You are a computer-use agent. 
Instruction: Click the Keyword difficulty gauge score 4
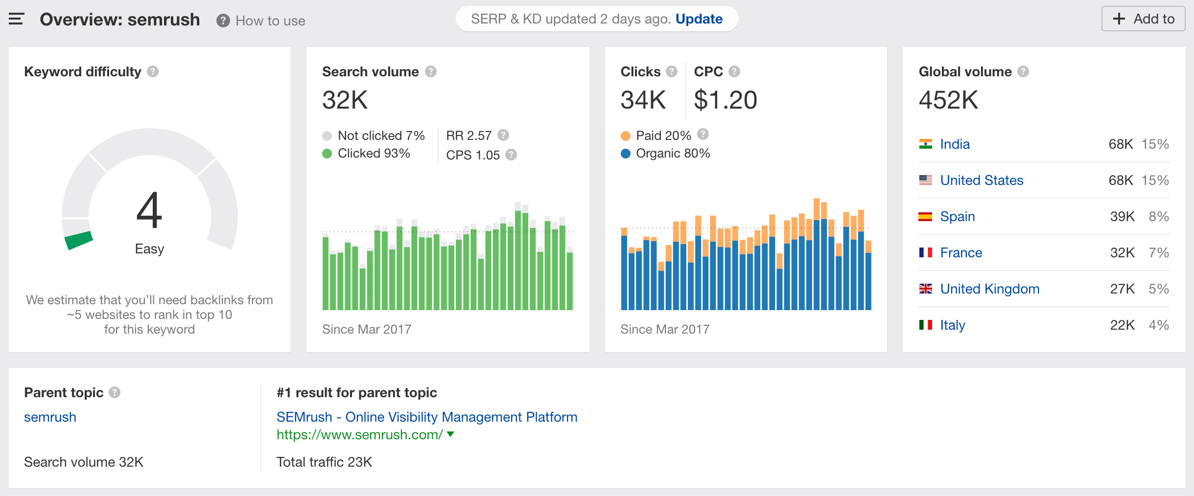coord(149,210)
